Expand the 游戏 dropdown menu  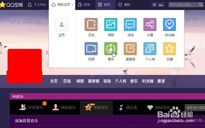click(106, 5)
